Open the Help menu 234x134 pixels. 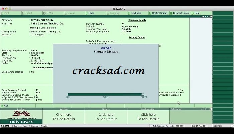(x=201, y=13)
